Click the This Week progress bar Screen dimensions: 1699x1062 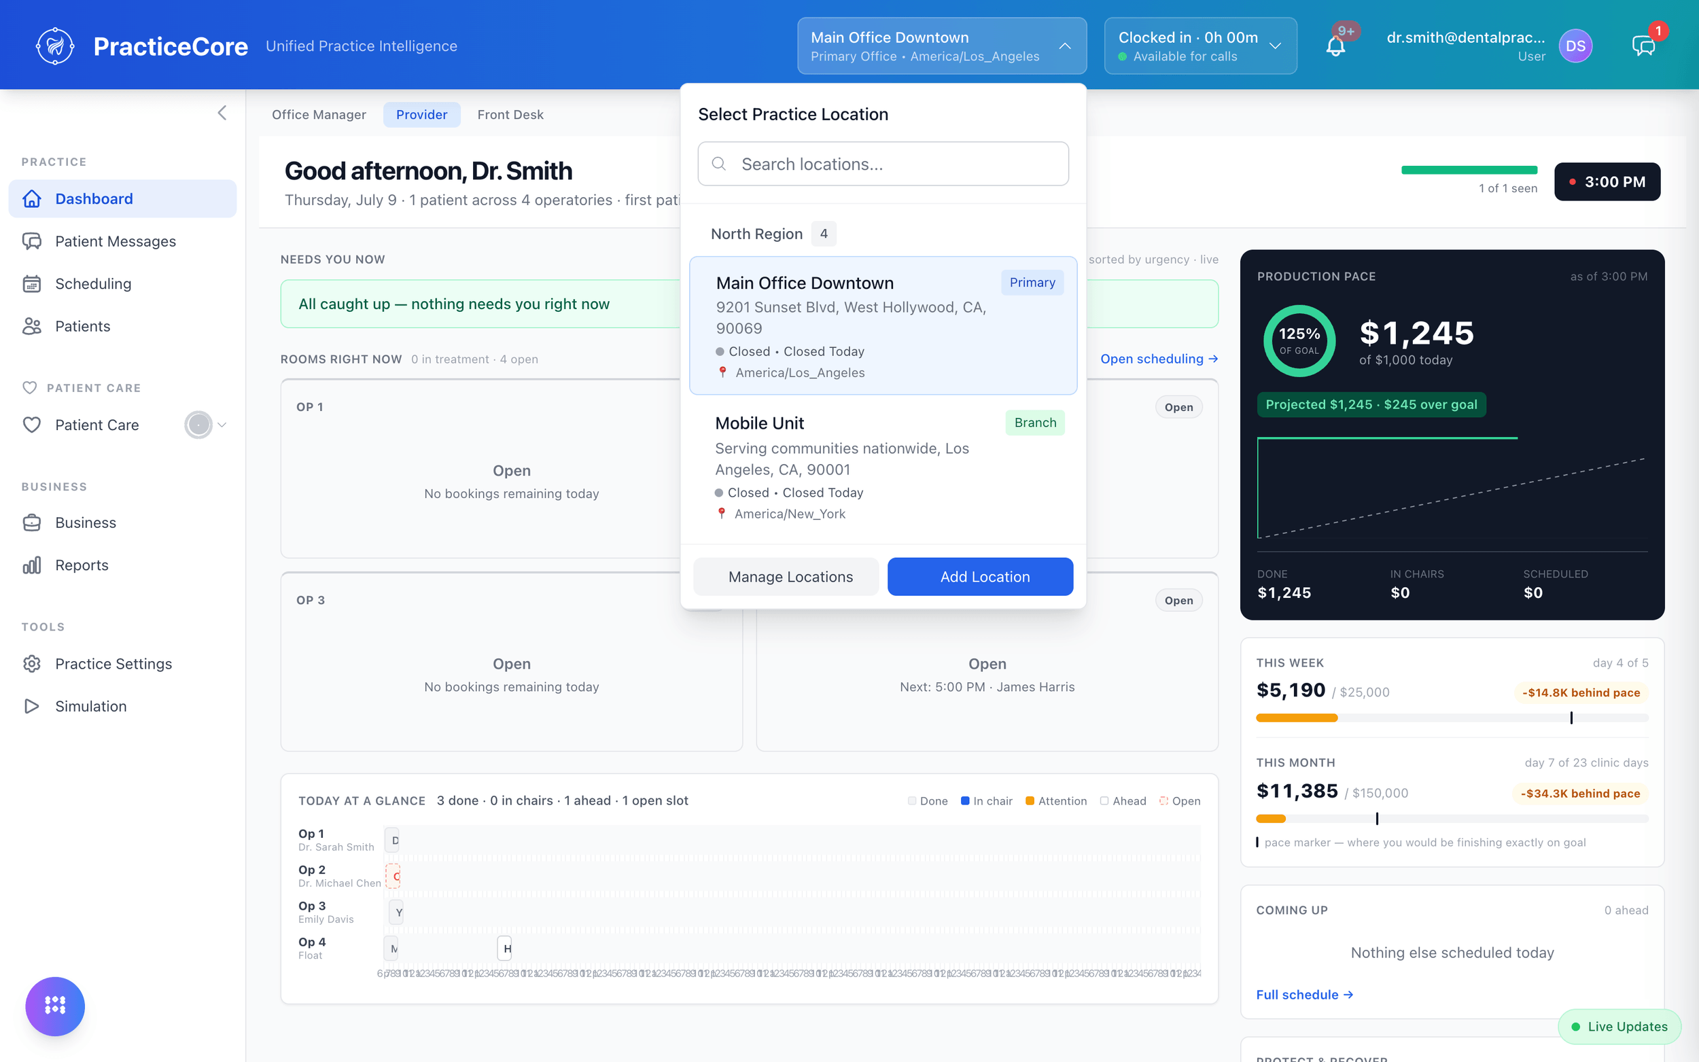1452,717
